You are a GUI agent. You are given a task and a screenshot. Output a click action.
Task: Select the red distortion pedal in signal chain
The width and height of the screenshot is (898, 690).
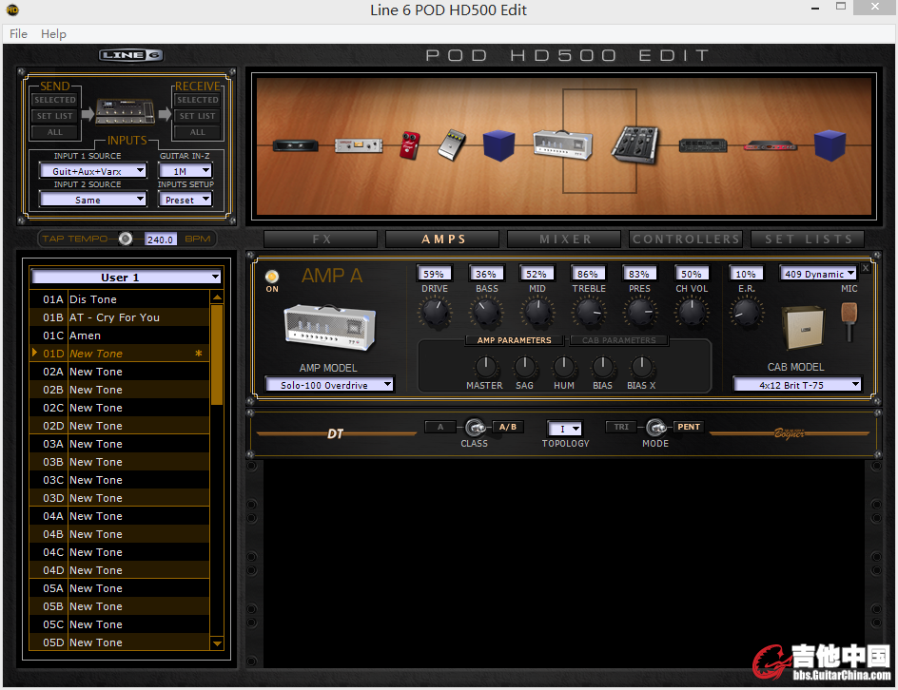410,144
